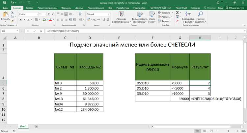Decrease indent in alignment group
247x133 pixels.
70,20
